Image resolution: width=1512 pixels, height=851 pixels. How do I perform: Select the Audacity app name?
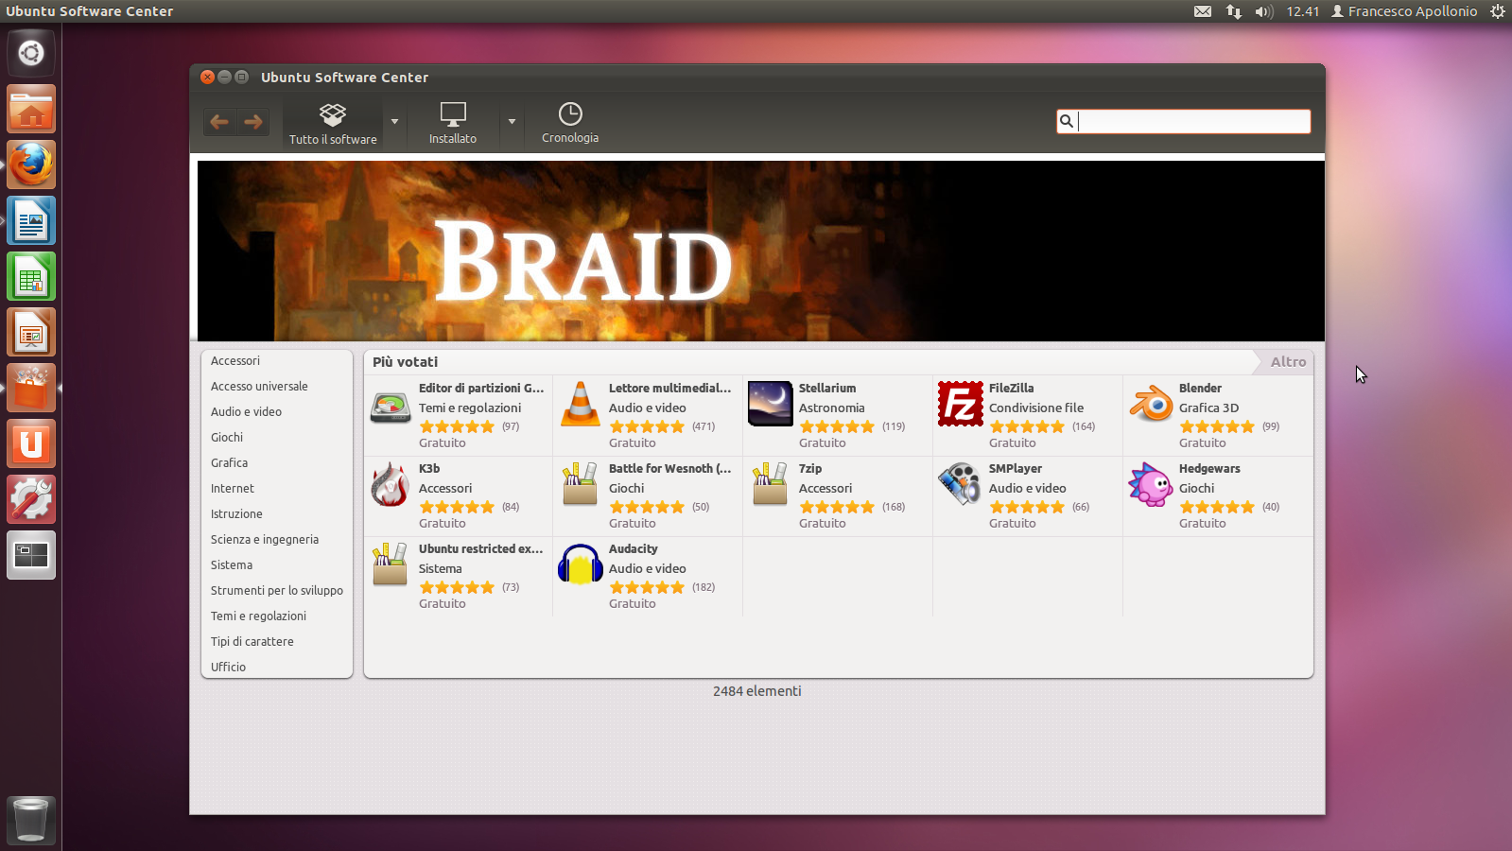point(634,549)
